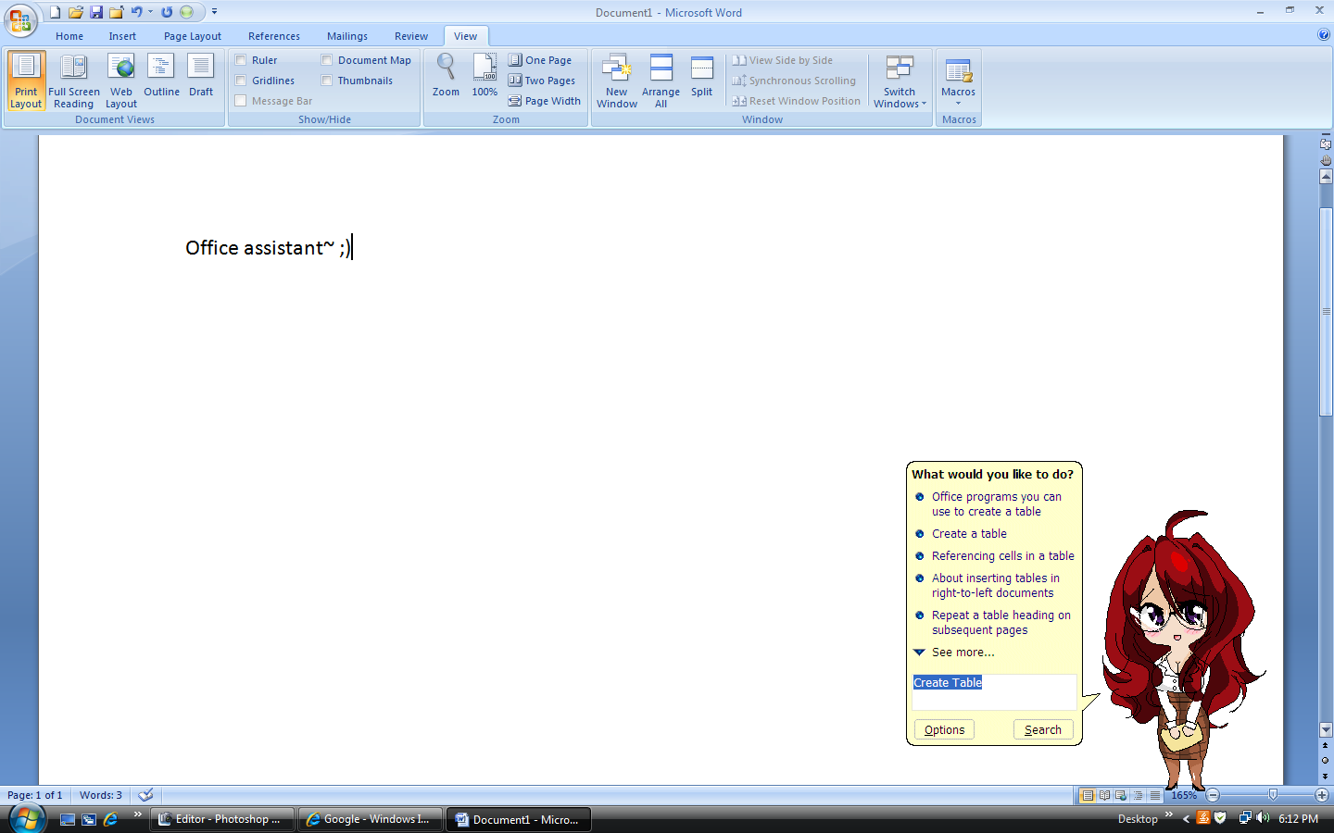Open 'About inserting tables in right-to-left' topic

[996, 586]
